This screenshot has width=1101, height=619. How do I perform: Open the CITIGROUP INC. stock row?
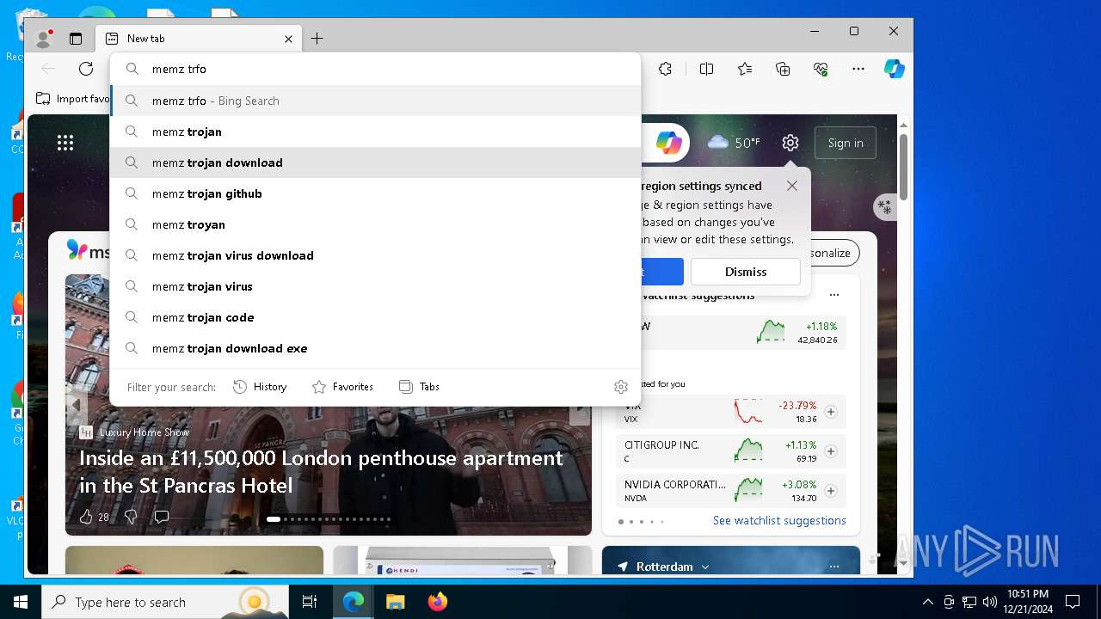(731, 451)
